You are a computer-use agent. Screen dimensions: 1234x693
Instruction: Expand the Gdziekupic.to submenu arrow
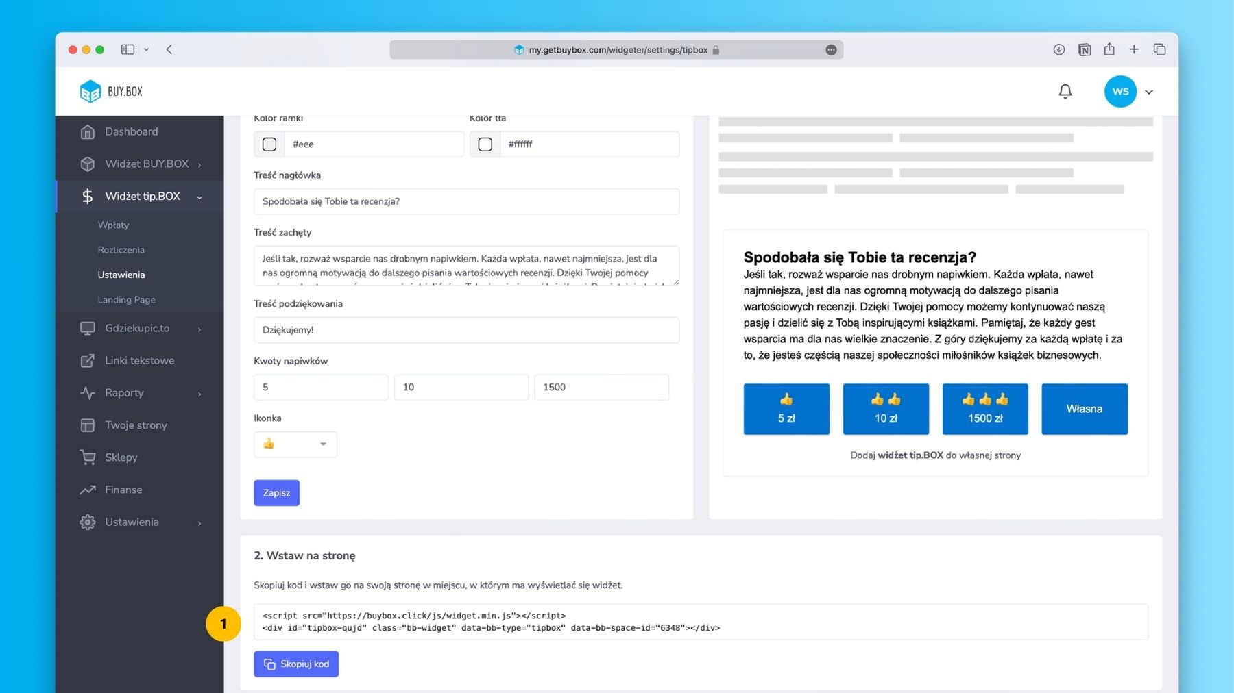pyautogui.click(x=199, y=329)
